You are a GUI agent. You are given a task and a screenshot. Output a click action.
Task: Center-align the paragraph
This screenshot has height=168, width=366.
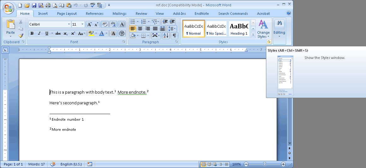pos(140,29)
